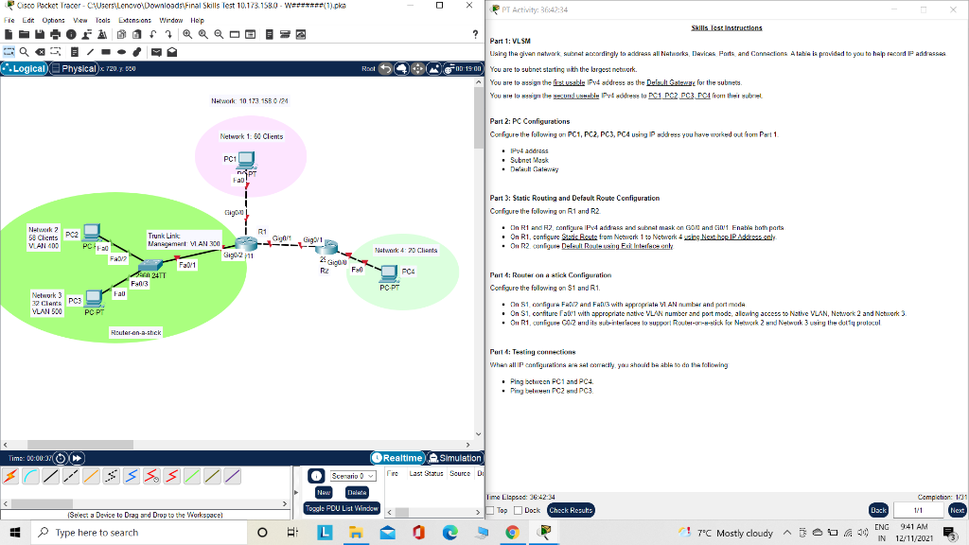Image resolution: width=969 pixels, height=545 pixels.
Task: Choose the Draw Ellipse tool
Action: [122, 52]
